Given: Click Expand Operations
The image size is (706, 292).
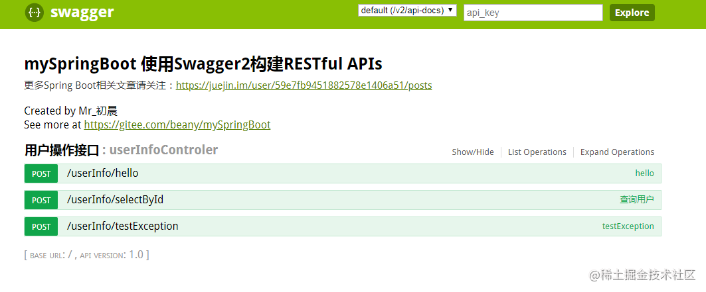Looking at the screenshot, I should [x=617, y=152].
